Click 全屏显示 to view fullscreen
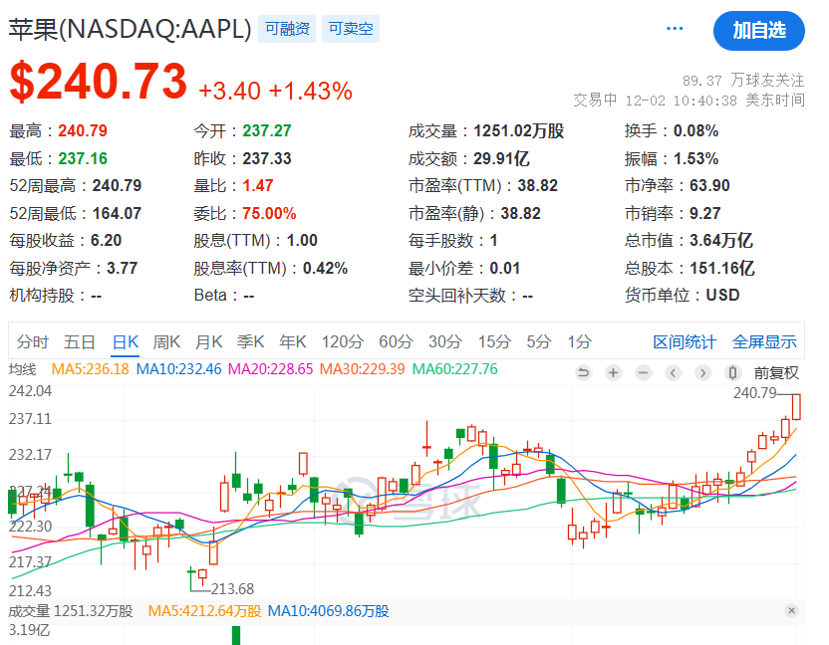This screenshot has width=829, height=645. 764,341
